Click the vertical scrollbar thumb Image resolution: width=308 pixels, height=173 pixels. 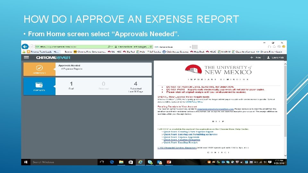click(x=285, y=101)
